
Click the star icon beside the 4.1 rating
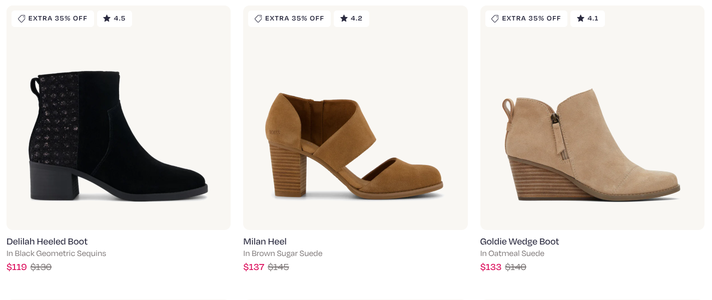click(580, 18)
